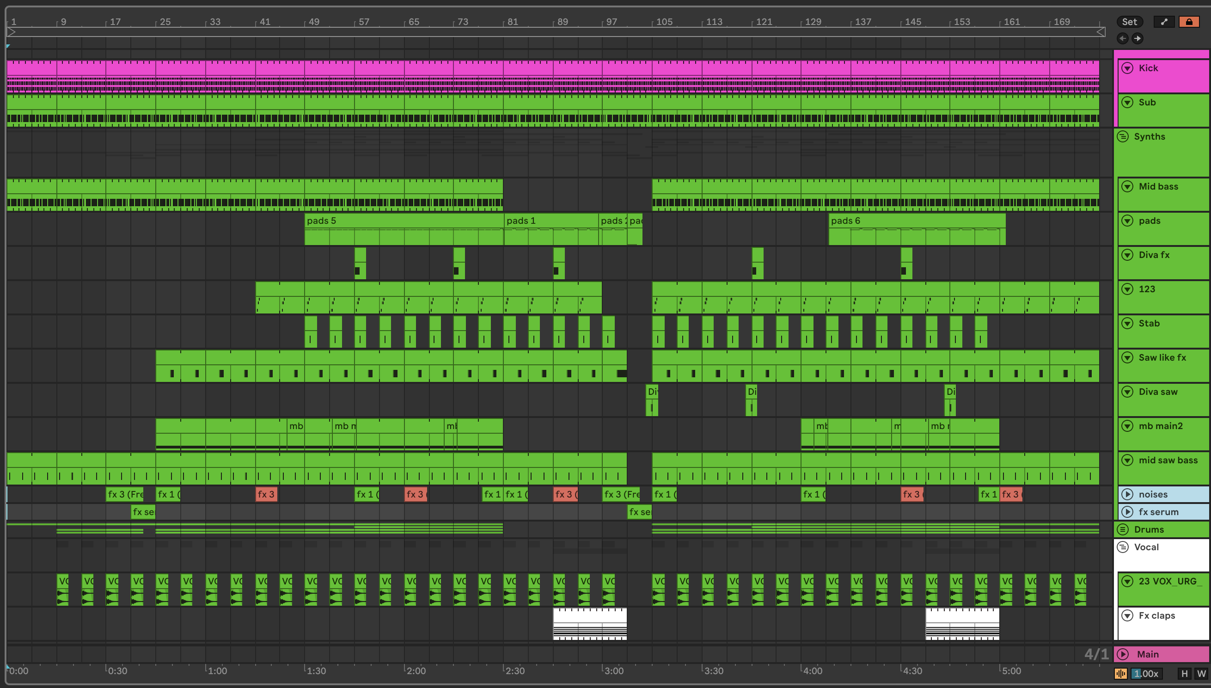Image resolution: width=1211 pixels, height=688 pixels.
Task: Collapse the Synths group track
Action: click(x=1123, y=136)
